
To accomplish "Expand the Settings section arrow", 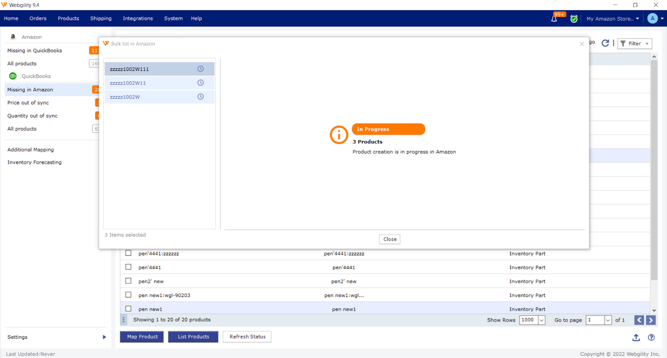I will 104,337.
